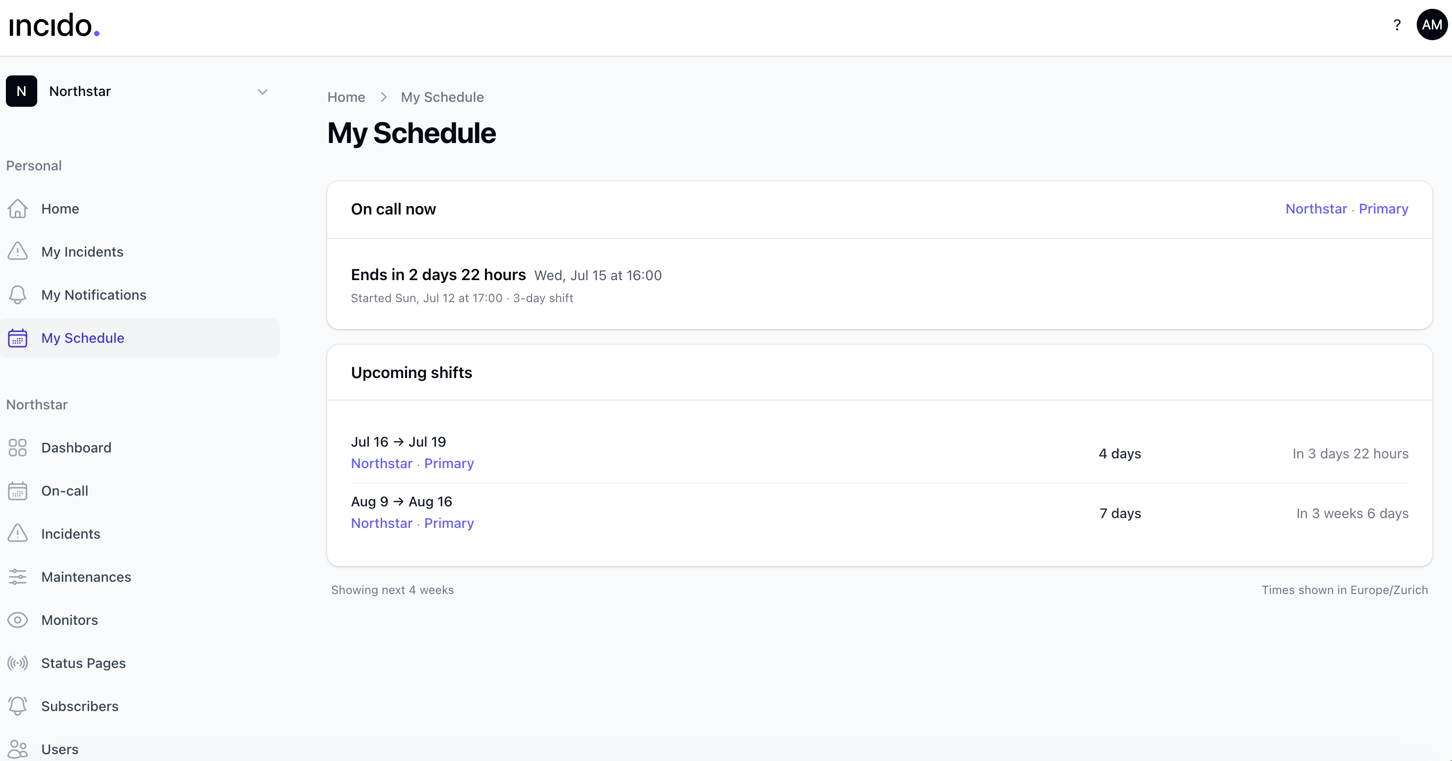Click 'Ends in 2 days 22 hours' text

pos(438,275)
